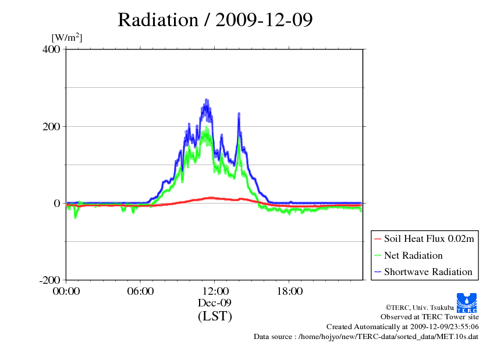Select the Soil Heat Flux 0.02m legend label

pyautogui.click(x=428, y=239)
